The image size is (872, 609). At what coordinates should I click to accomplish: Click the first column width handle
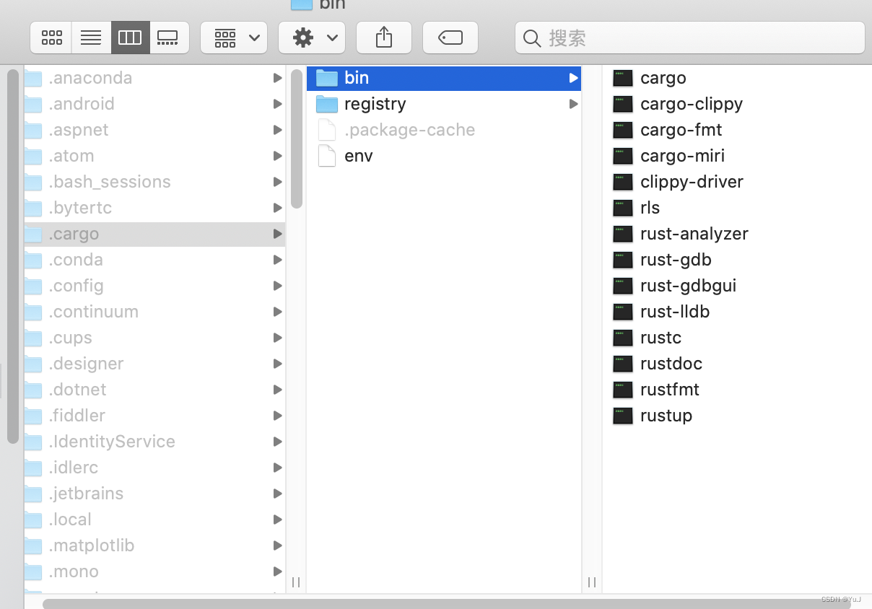[296, 582]
